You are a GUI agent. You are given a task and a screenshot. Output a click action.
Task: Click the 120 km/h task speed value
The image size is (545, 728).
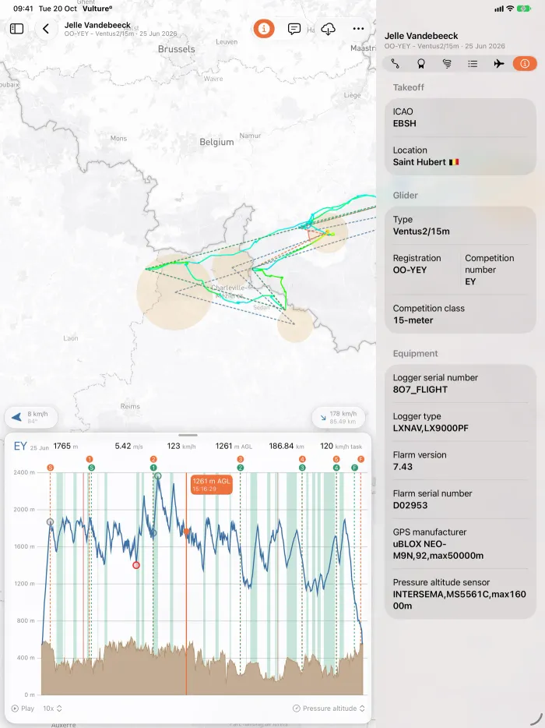click(341, 446)
